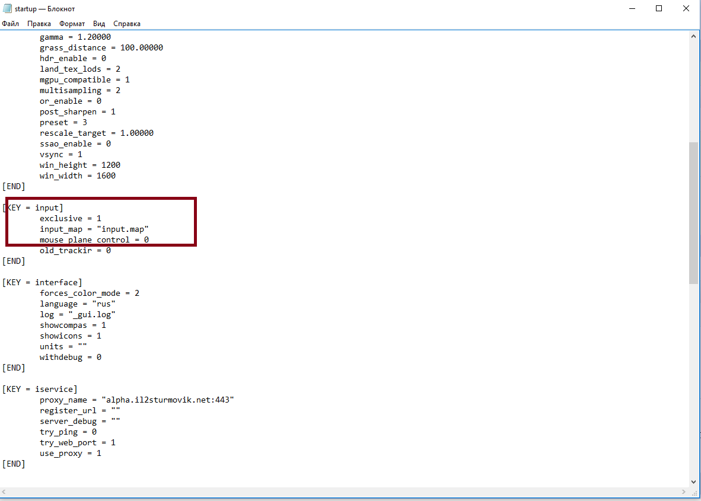This screenshot has width=701, height=501.
Task: Click the line 'hdr_enable = 0'
Action: tap(73, 59)
